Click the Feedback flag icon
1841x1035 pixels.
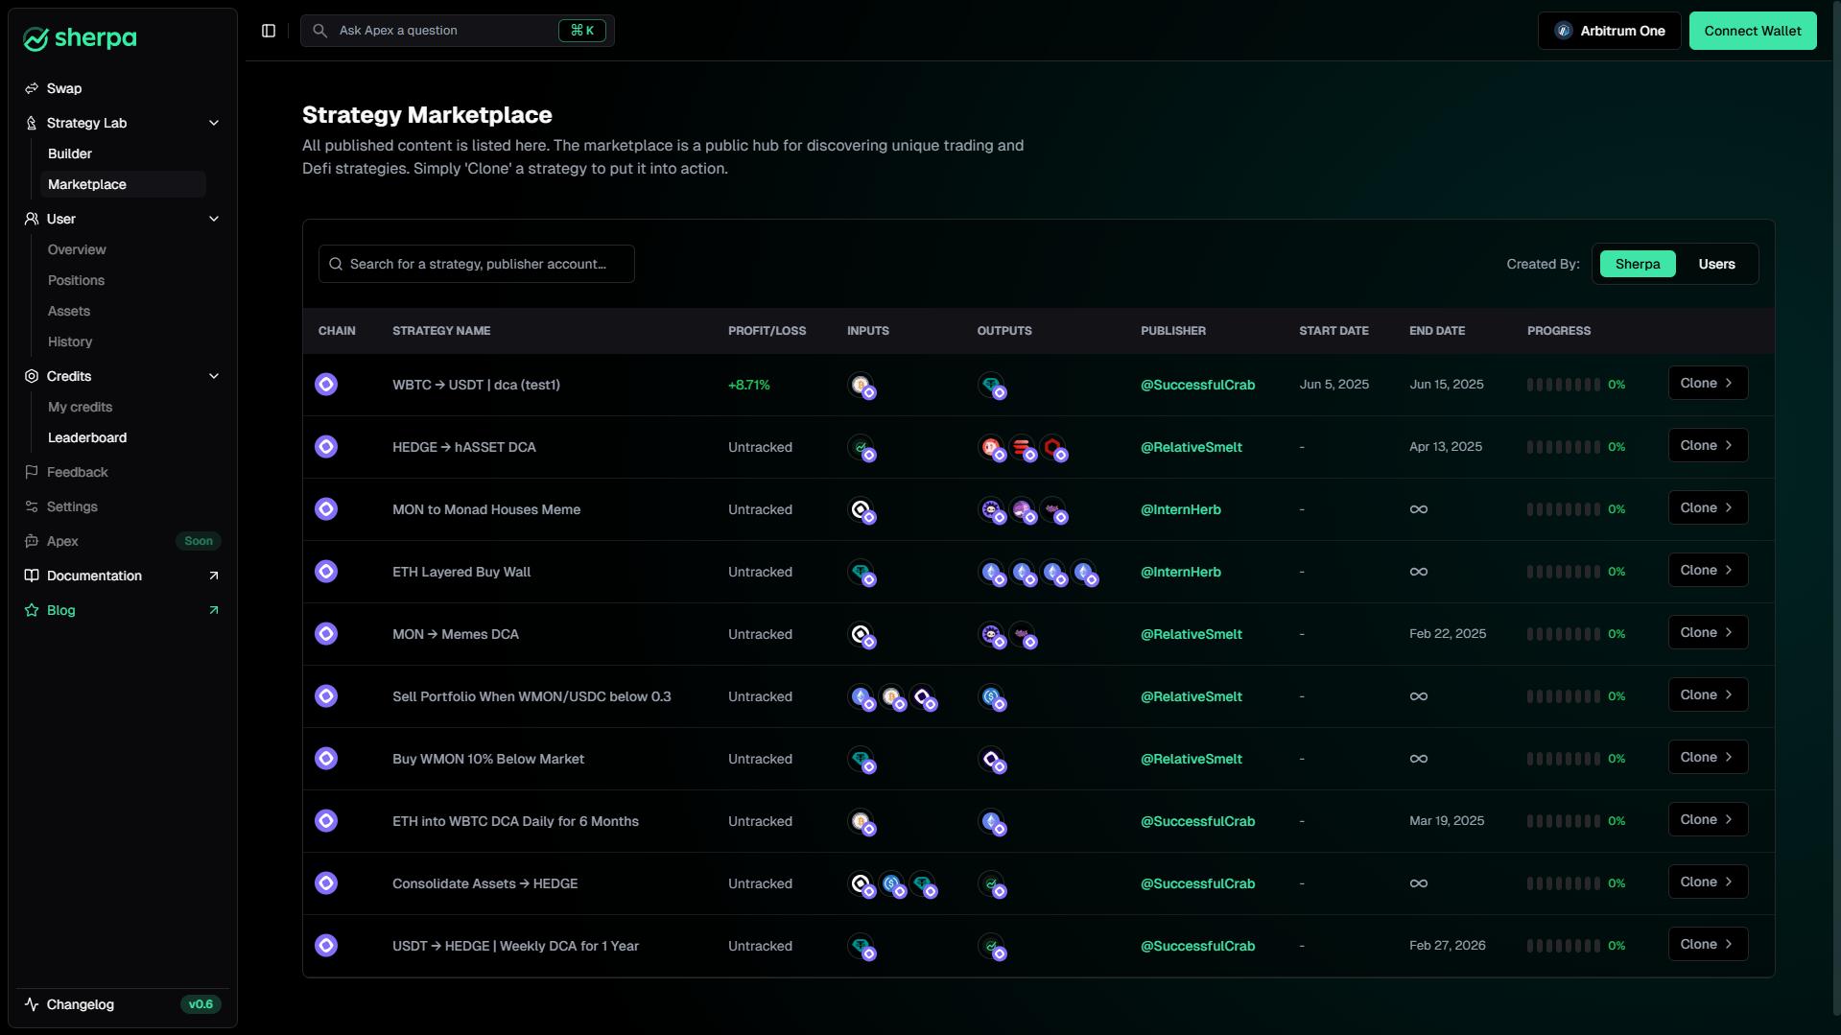pyautogui.click(x=32, y=472)
